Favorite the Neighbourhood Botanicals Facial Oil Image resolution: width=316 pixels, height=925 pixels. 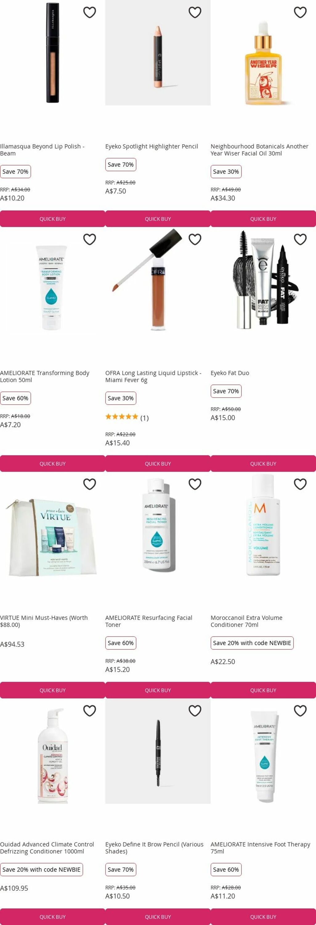pyautogui.click(x=300, y=12)
